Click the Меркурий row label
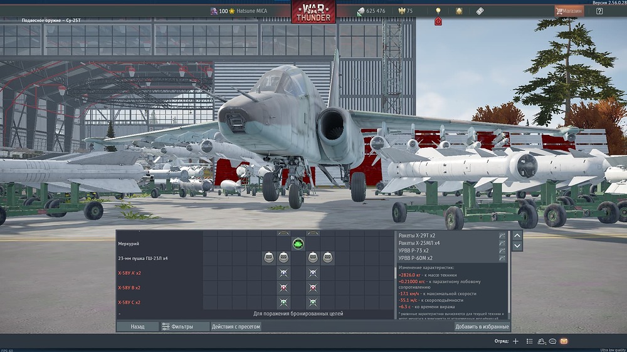This screenshot has width=627, height=352. 129,243
